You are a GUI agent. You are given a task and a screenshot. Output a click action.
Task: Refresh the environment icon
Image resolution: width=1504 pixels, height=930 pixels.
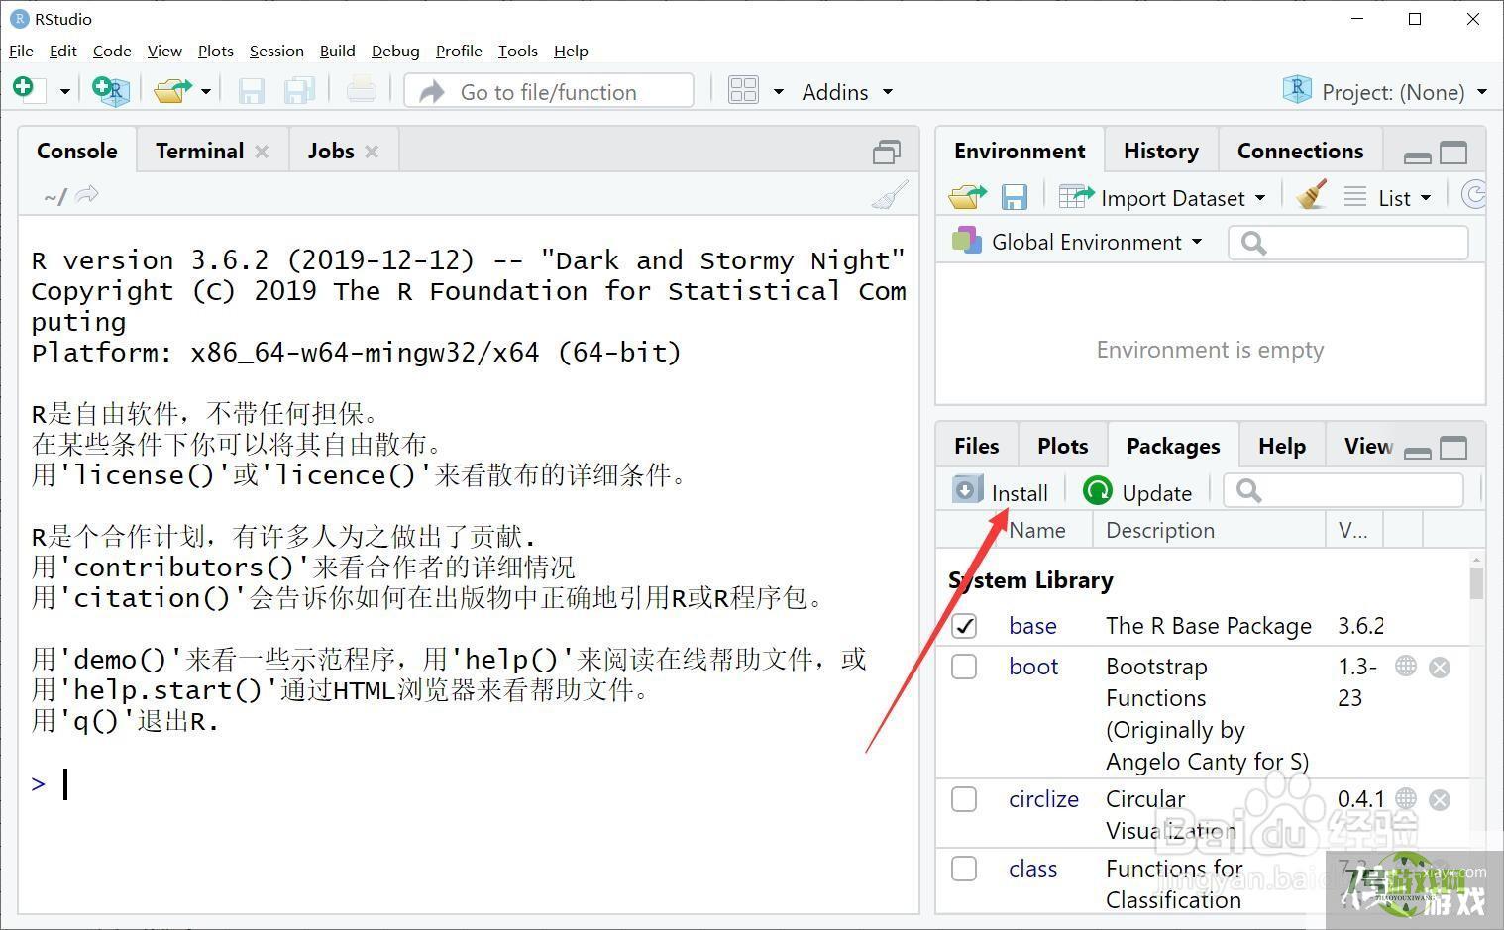pyautogui.click(x=1474, y=195)
